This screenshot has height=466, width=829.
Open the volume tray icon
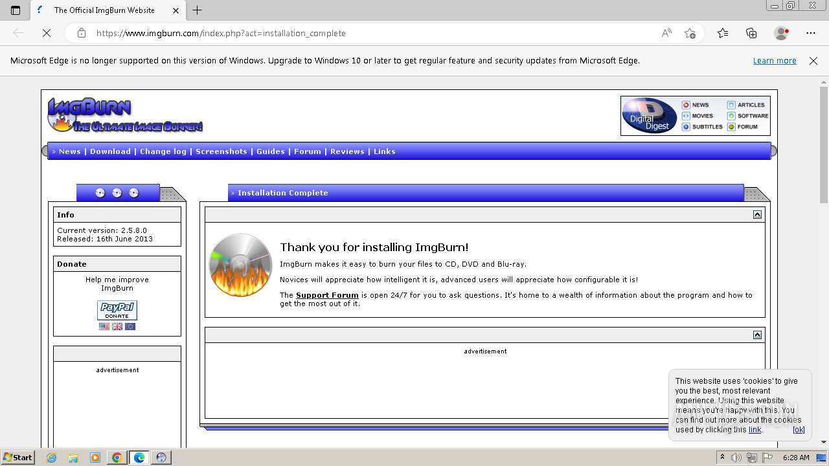[737, 458]
